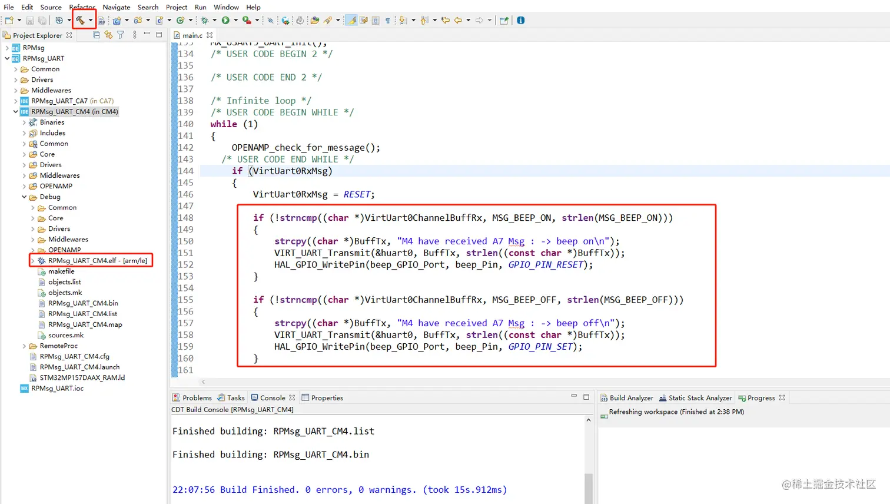Expand the Binaries node
This screenshot has width=890, height=504.
[x=24, y=122]
